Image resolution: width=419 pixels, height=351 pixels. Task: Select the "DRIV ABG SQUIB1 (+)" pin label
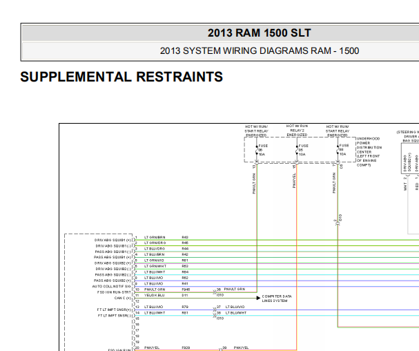tap(113, 240)
